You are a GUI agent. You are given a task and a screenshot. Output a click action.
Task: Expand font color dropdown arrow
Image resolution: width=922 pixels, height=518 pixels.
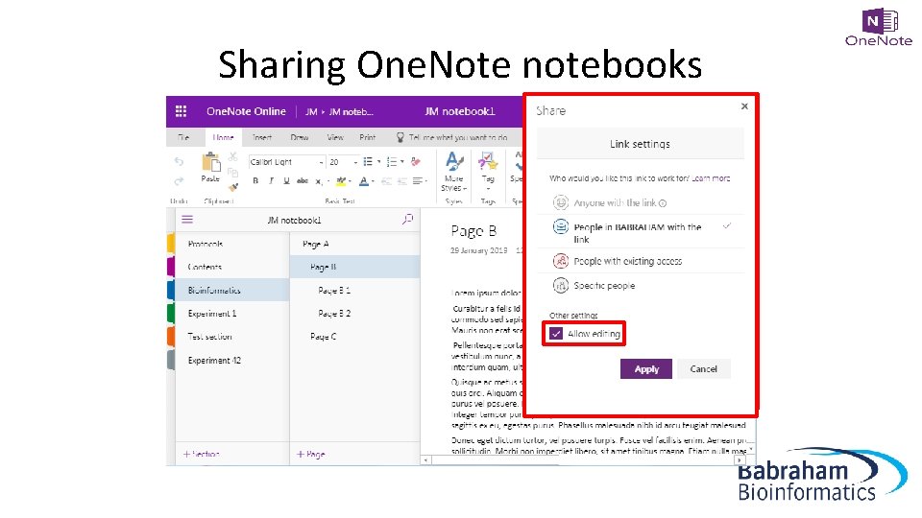373,181
